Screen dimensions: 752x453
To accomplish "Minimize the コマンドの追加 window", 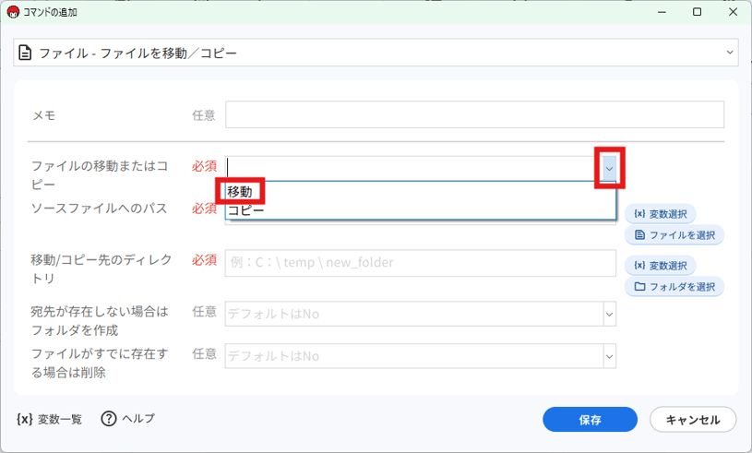I will 662,12.
